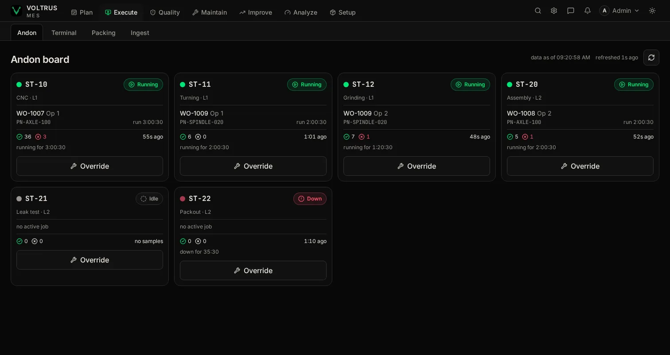Override station ST-20
Screen dimensions: 670x355
point(580,166)
